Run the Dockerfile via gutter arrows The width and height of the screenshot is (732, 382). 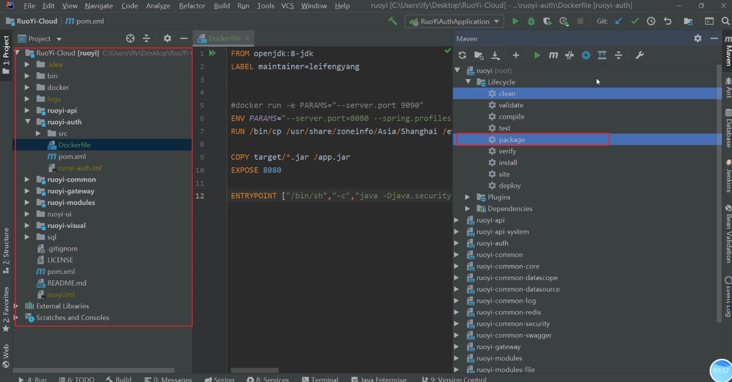click(x=213, y=53)
